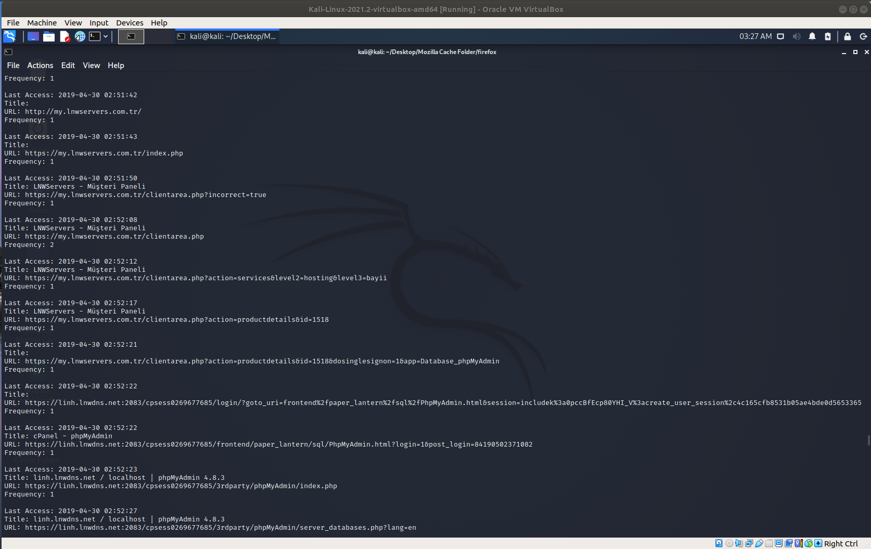The height and width of the screenshot is (549, 871).
Task: Switch to kali@kali terminal taskbar button
Action: pyautogui.click(x=227, y=36)
